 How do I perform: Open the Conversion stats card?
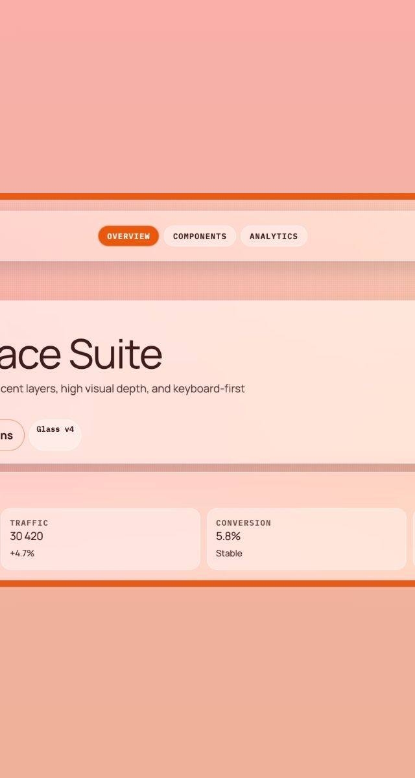[x=307, y=539]
